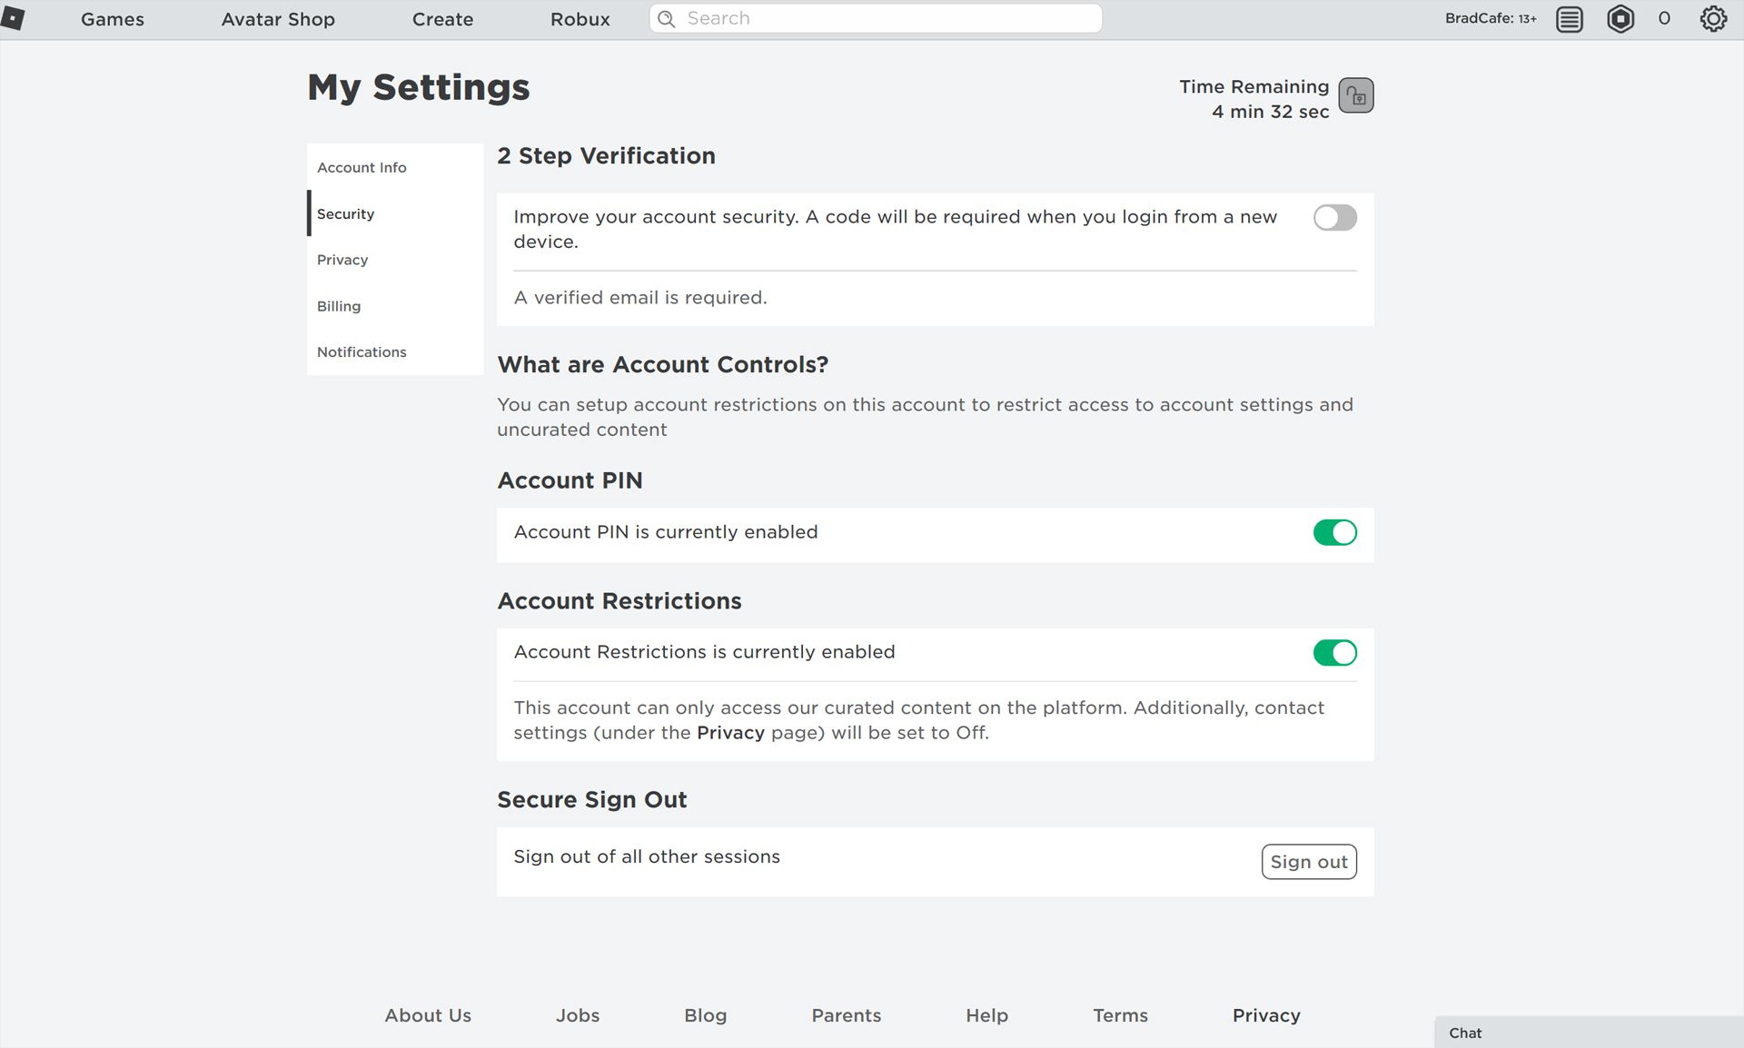
Task: Click the shield/moderation icon
Action: tap(1620, 19)
